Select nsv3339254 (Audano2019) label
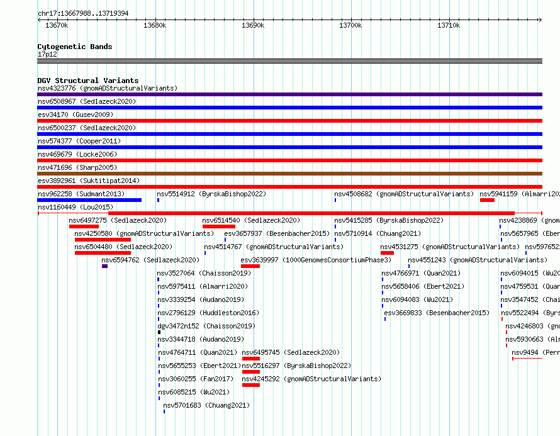The height and width of the screenshot is (436, 560). (201, 299)
